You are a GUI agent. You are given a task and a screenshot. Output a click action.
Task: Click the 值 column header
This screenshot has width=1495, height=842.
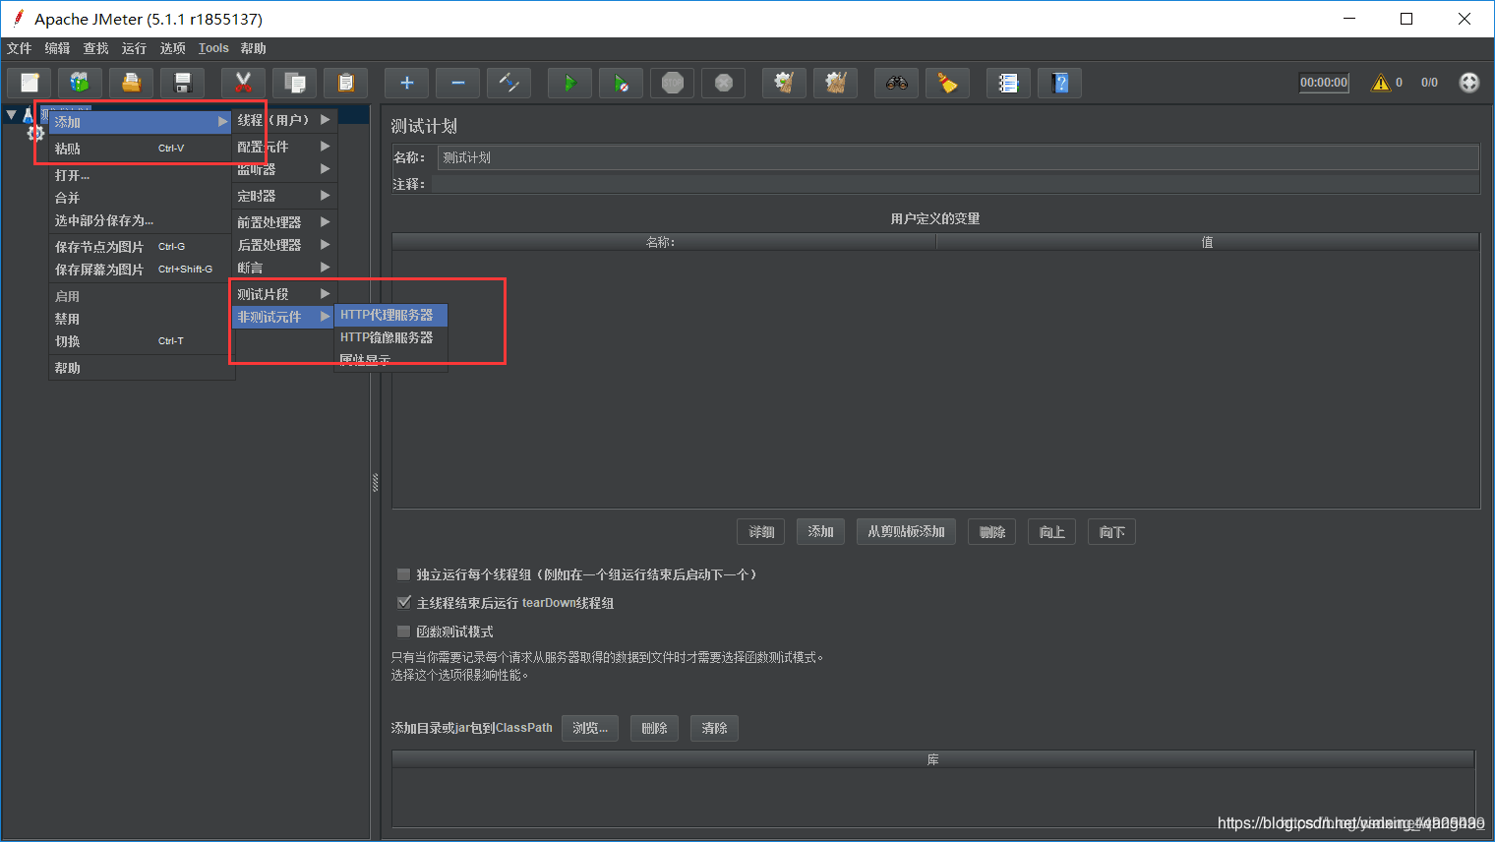(x=1207, y=242)
